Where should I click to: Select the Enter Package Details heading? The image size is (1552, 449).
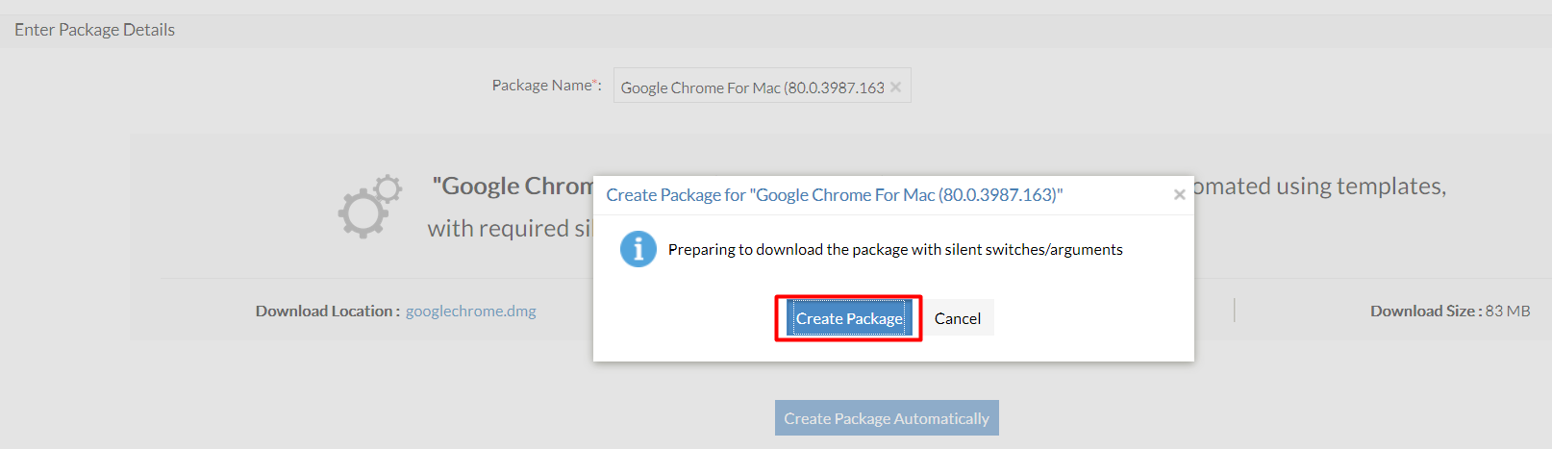(95, 30)
